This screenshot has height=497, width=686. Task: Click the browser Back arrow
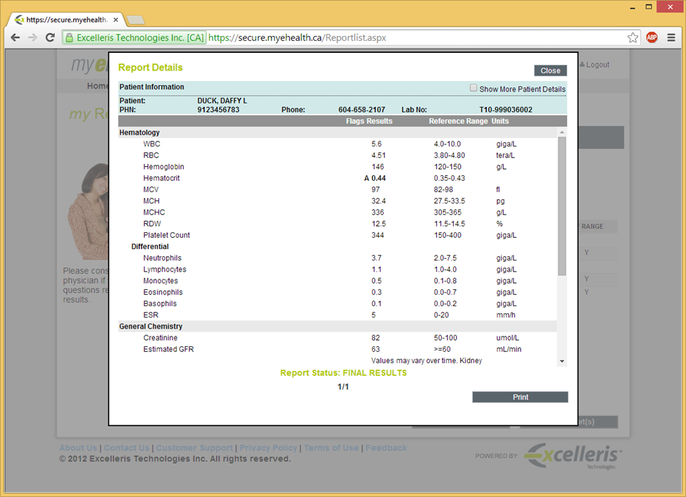click(15, 37)
